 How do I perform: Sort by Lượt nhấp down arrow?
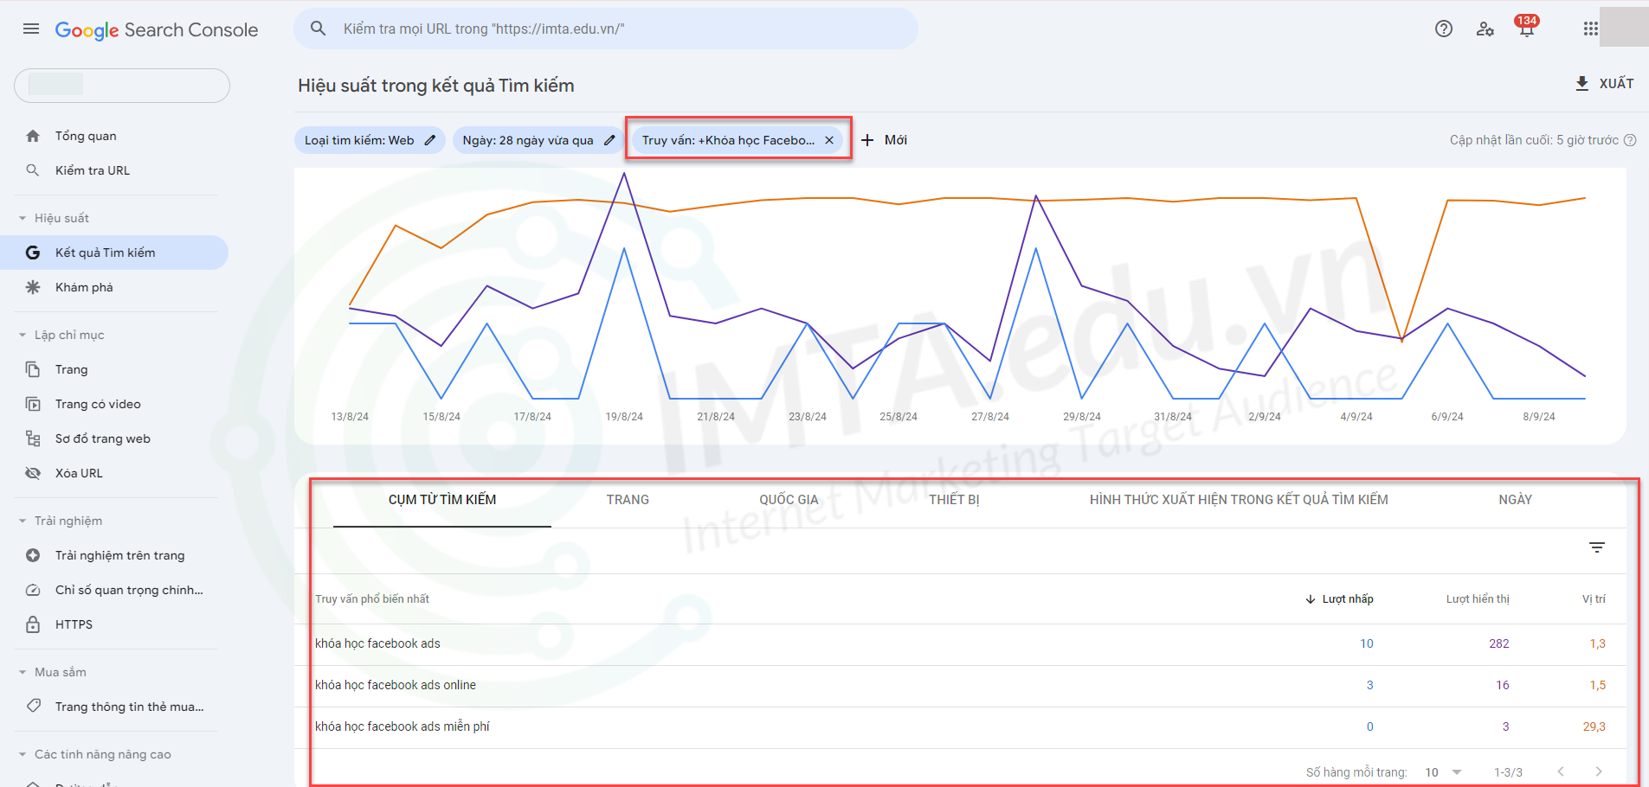tap(1311, 599)
